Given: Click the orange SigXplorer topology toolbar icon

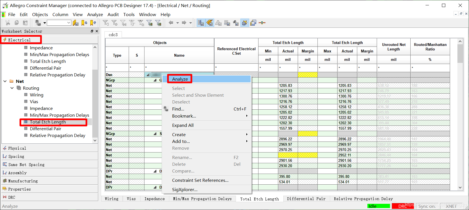Looking at the screenshot, I should (262, 23).
